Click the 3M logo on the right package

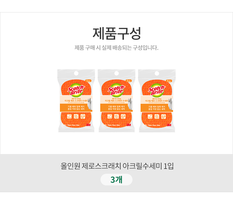tap(169, 125)
